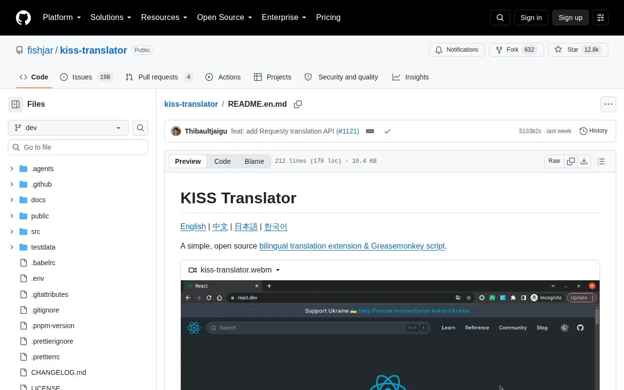Collapse the file tree side panel icon
624x390 pixels.
(16, 104)
